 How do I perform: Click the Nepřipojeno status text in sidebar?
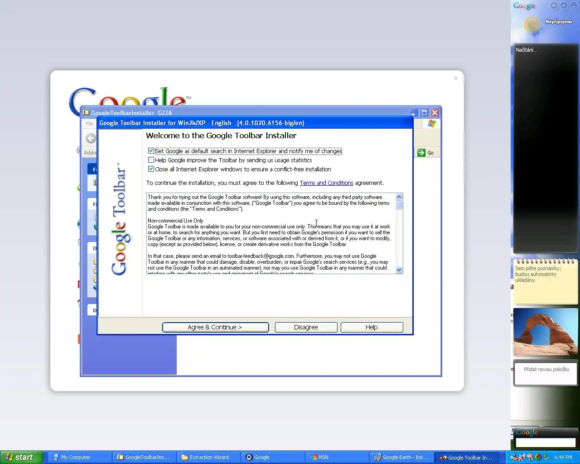[x=558, y=21]
